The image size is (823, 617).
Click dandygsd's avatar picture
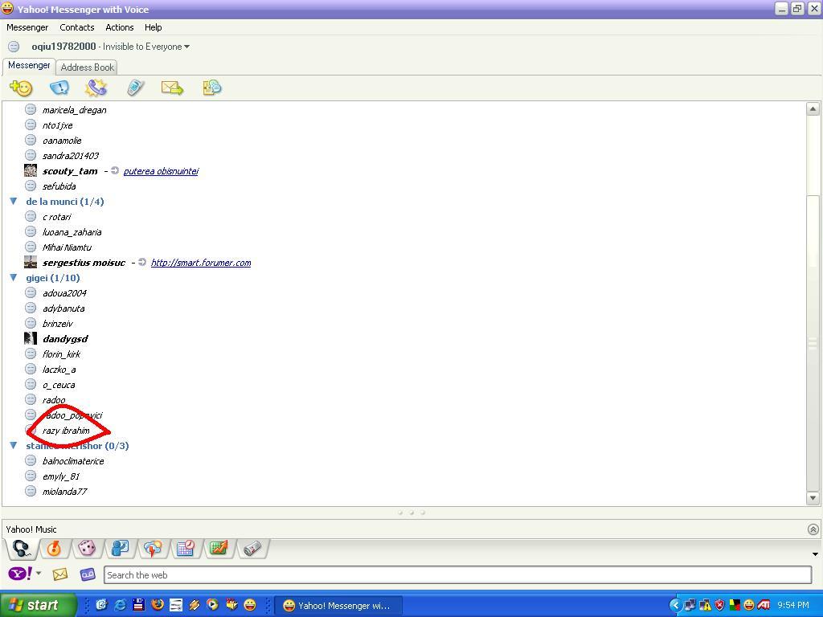tap(31, 338)
